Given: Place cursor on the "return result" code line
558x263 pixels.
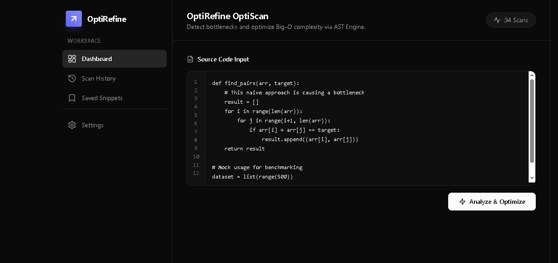Looking at the screenshot, I should click(x=245, y=149).
